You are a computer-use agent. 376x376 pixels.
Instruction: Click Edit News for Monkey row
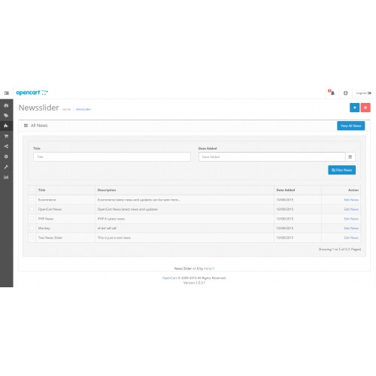coord(351,229)
